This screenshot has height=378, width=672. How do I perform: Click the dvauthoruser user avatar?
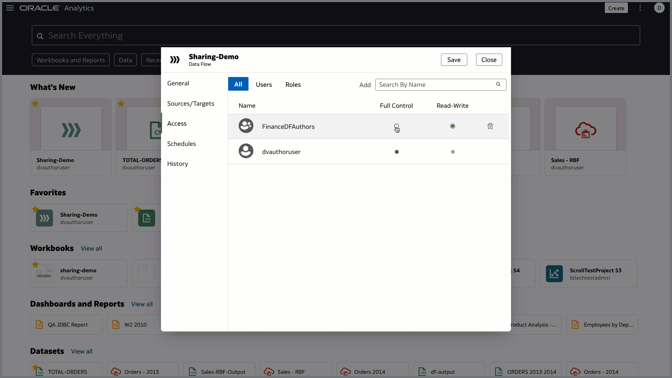point(246,151)
